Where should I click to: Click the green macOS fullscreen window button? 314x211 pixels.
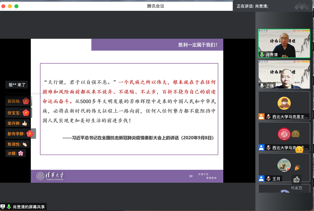[16, 6]
